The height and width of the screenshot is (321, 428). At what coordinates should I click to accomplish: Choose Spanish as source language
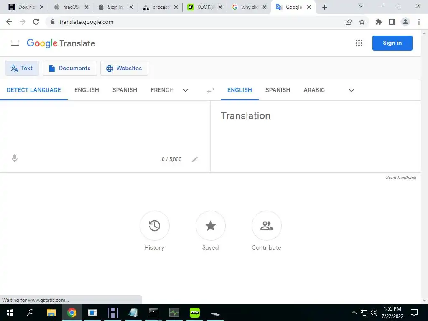pyautogui.click(x=125, y=90)
